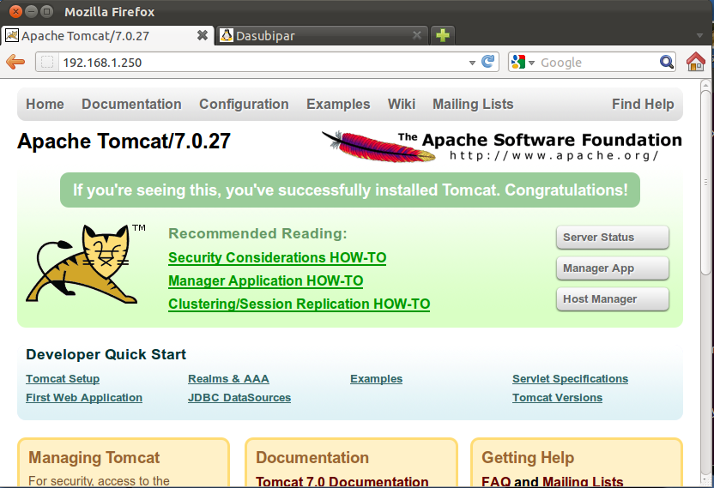
Task: Switch to the Dasubipar tab
Action: (322, 35)
